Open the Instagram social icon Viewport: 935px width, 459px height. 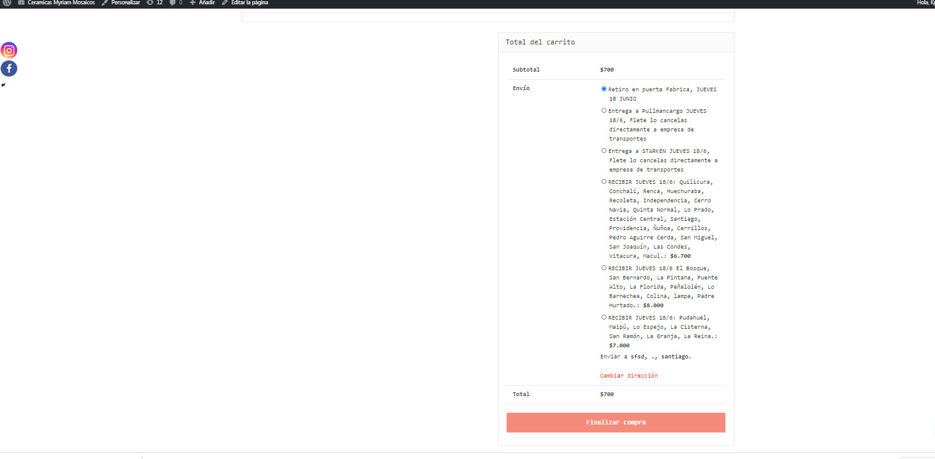(x=9, y=51)
